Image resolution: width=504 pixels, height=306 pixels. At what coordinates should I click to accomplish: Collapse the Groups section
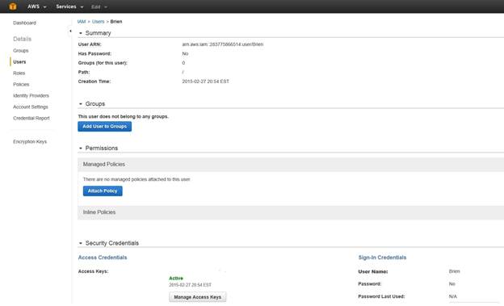coord(80,104)
